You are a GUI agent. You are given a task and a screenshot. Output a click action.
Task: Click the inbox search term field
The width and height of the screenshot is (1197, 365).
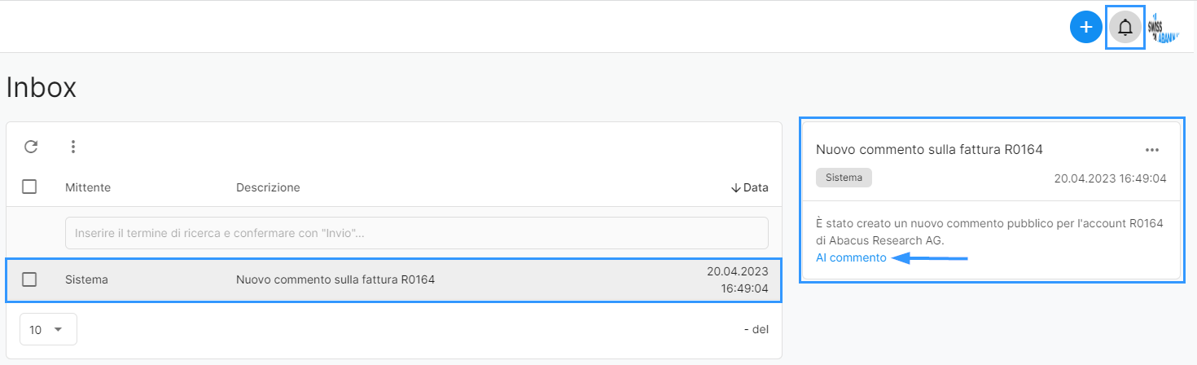pos(417,233)
